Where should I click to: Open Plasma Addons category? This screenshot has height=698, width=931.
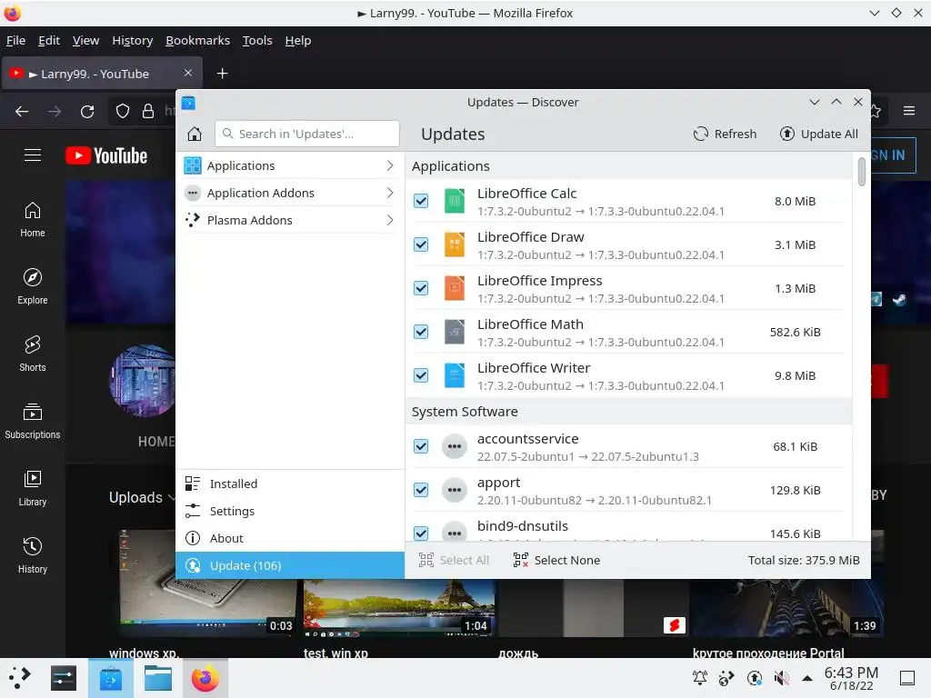289,220
